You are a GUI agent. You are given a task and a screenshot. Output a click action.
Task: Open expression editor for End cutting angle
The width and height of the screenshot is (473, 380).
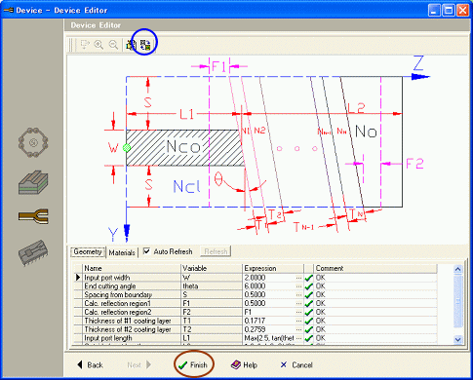pyautogui.click(x=298, y=286)
